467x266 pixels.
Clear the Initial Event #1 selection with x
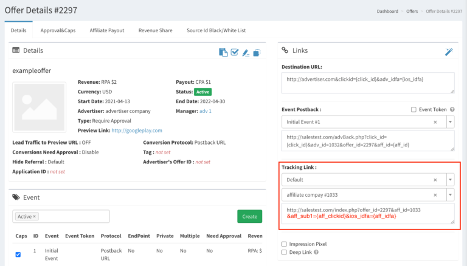tap(435, 122)
